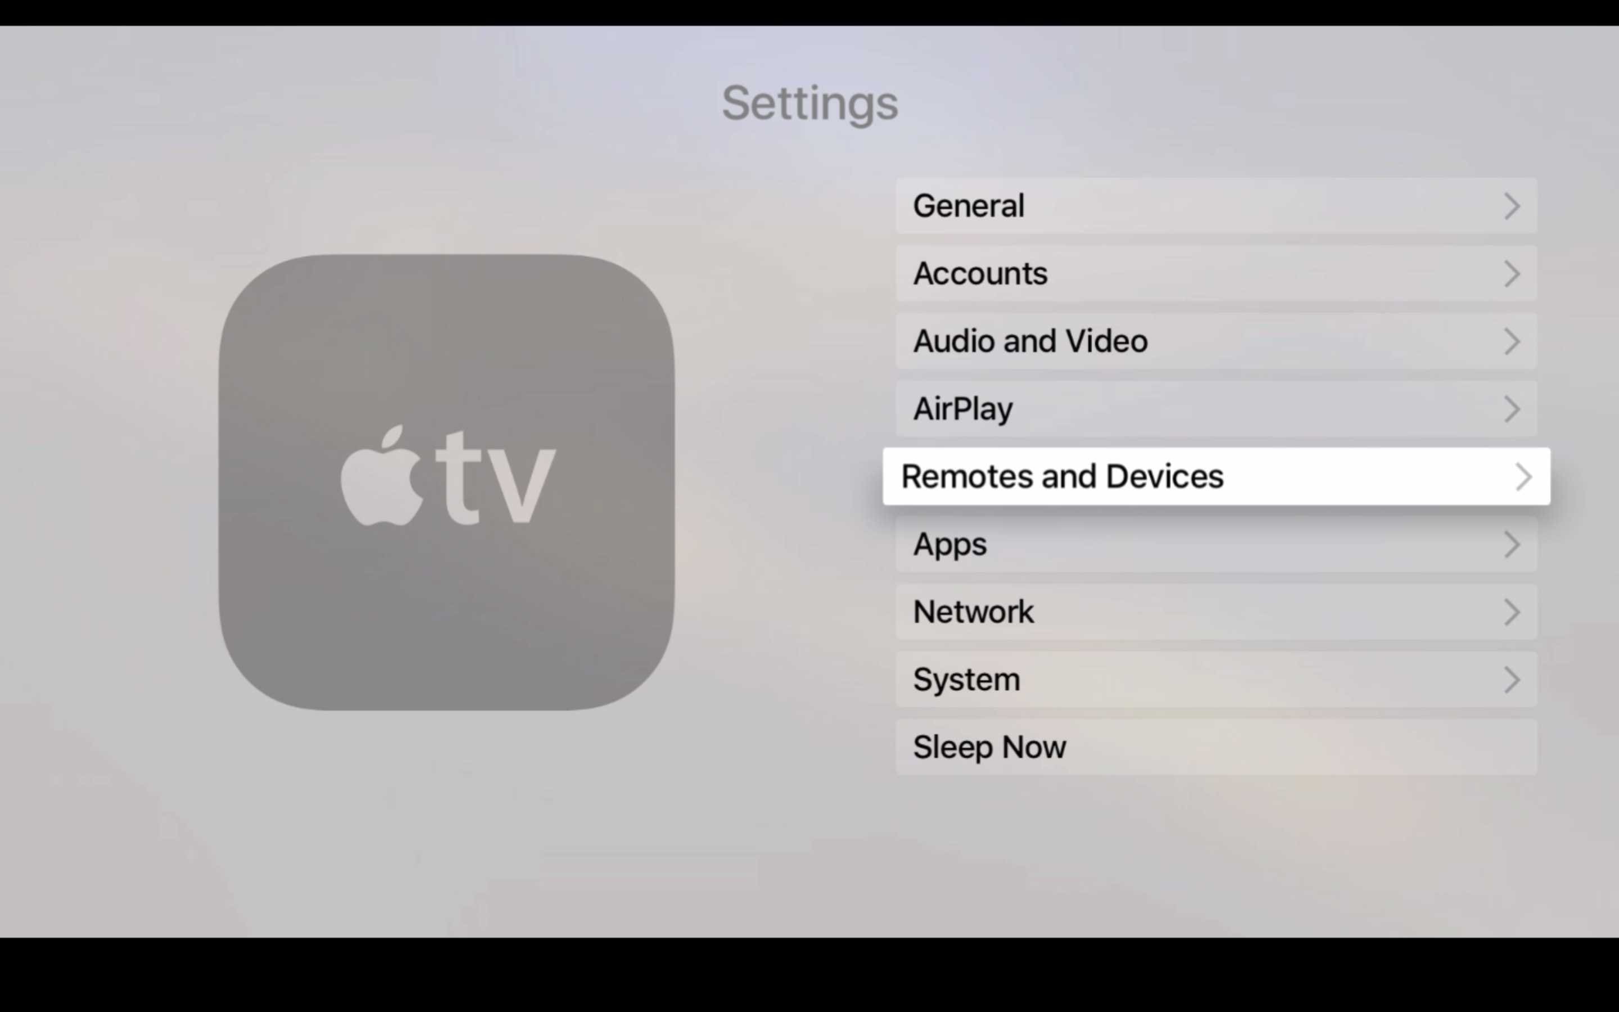Screen dimensions: 1619x1012
Task: Click the System settings arrow
Action: click(x=1512, y=680)
